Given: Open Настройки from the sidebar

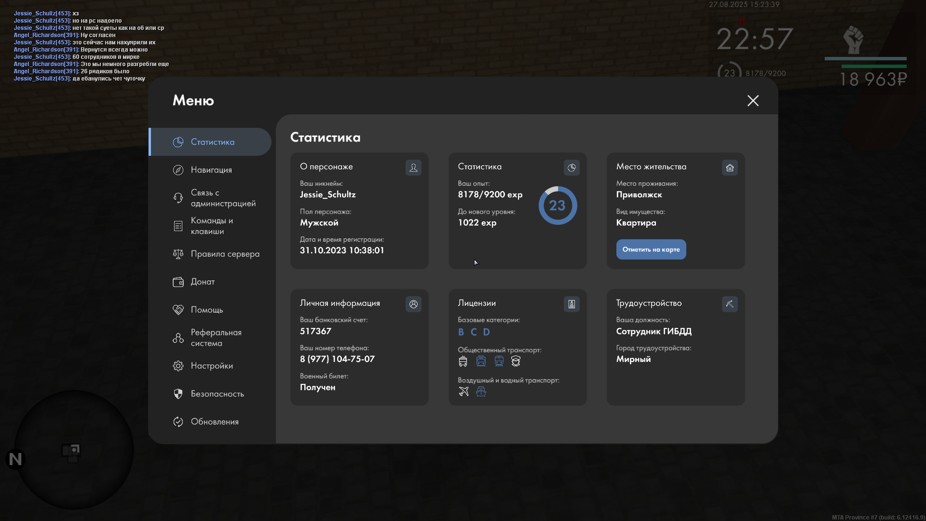Looking at the screenshot, I should 211,366.
